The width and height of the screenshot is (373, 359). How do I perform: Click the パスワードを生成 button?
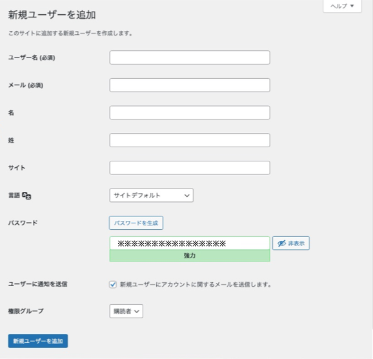tap(136, 223)
